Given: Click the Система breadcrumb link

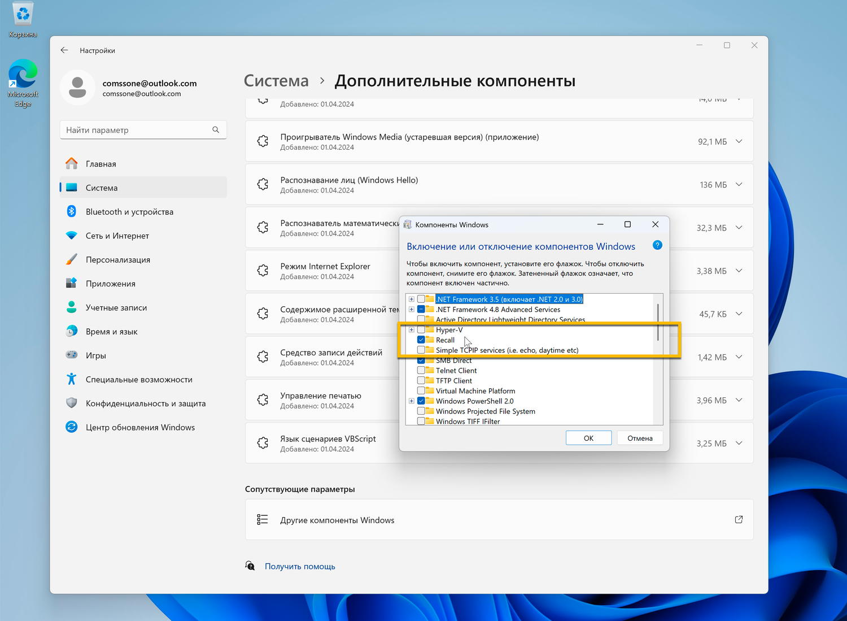Looking at the screenshot, I should pos(276,81).
